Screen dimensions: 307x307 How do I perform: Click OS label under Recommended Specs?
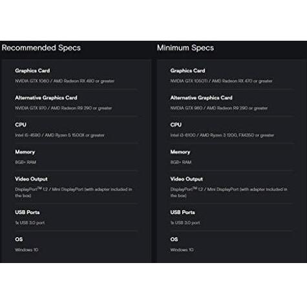[x=19, y=239]
